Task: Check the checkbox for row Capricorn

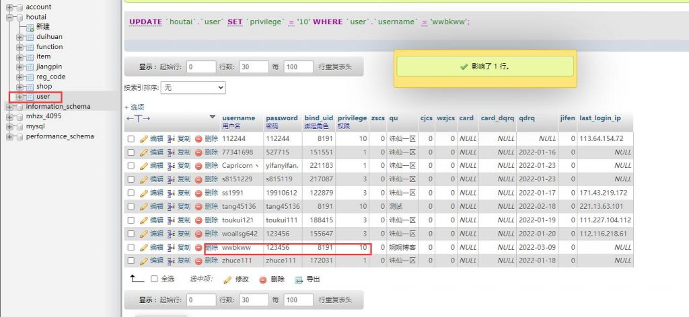Action: pyautogui.click(x=131, y=166)
